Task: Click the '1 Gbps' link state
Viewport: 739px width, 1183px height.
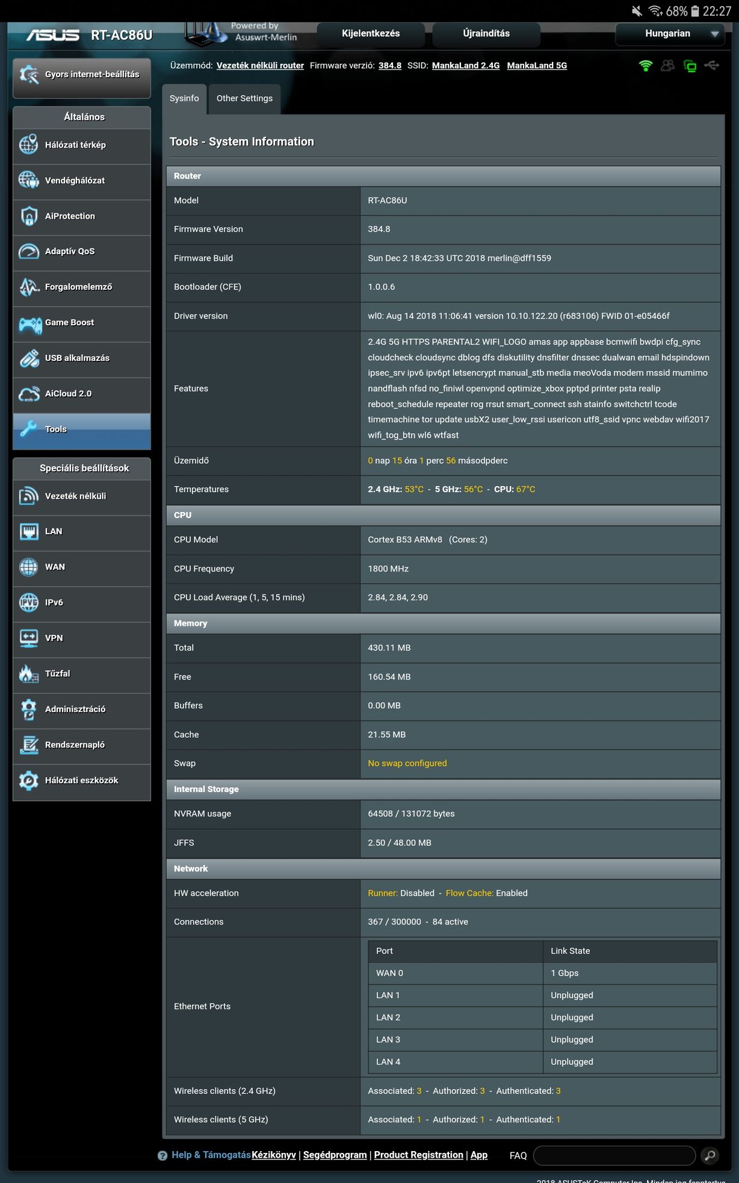Action: 564,973
